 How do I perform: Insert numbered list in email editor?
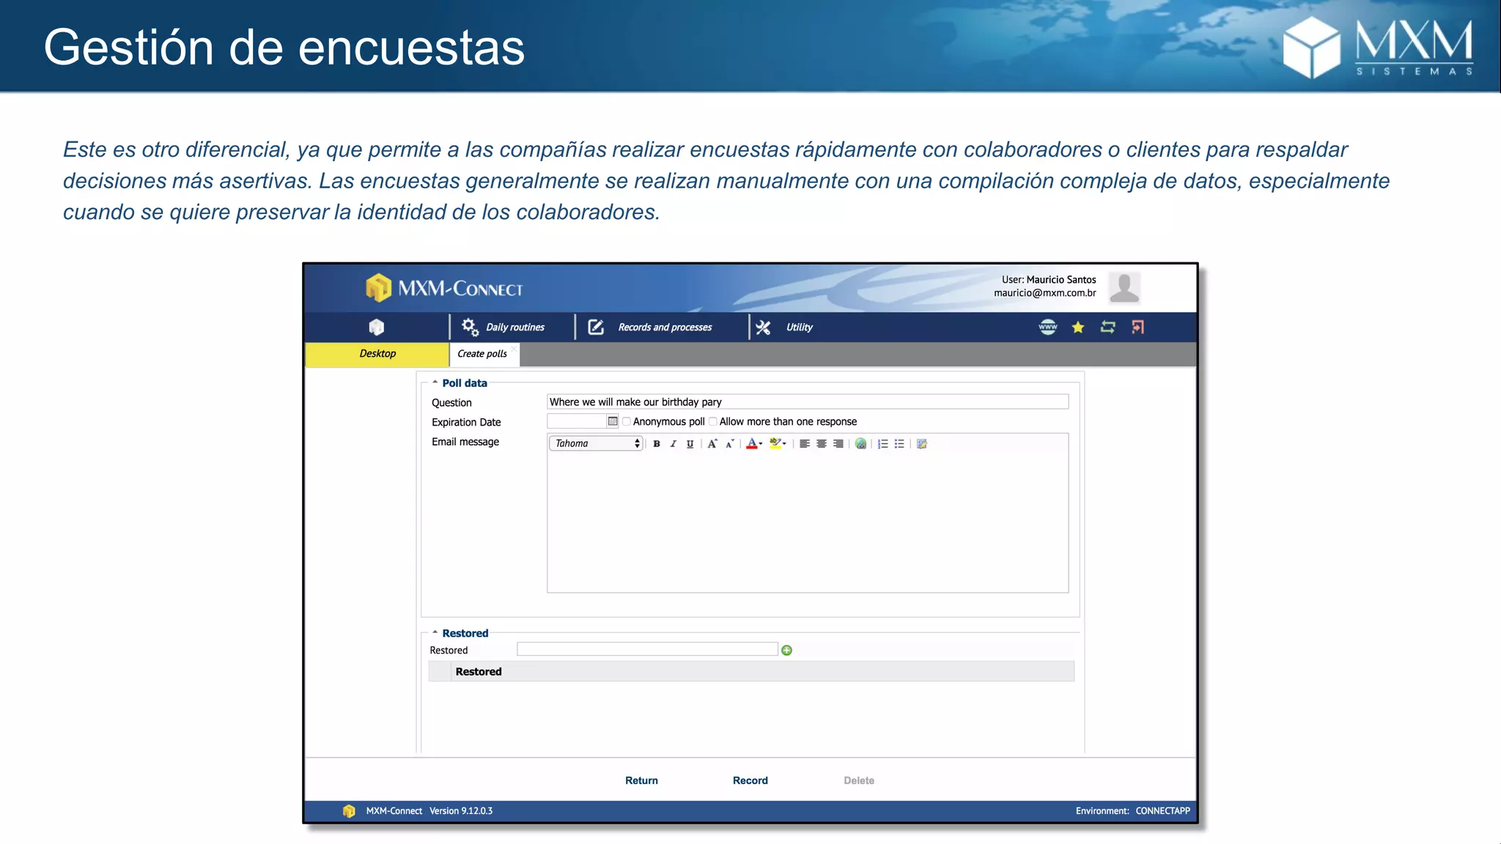(883, 444)
